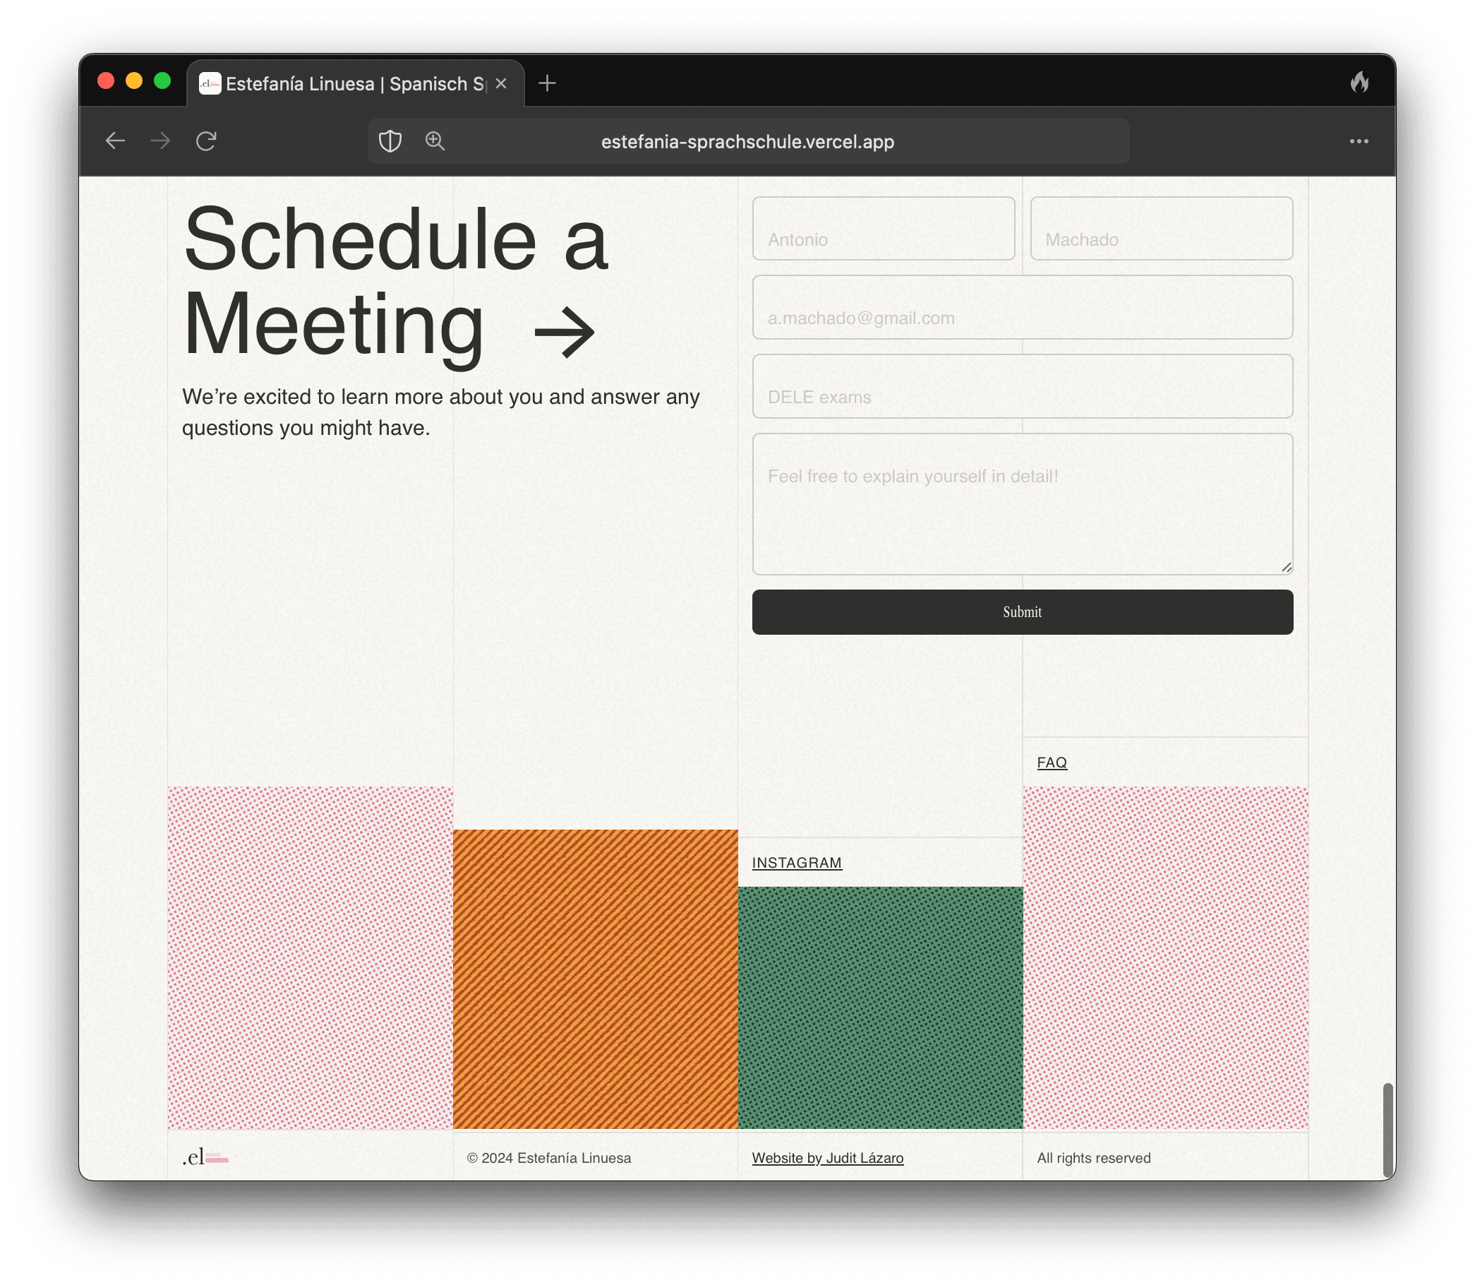Open the FAQ link
Image resolution: width=1475 pixels, height=1285 pixels.
(x=1052, y=763)
